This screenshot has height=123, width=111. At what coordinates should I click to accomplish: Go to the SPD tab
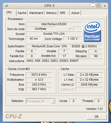tap(64, 13)
